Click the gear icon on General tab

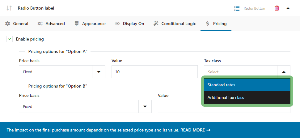point(7,24)
